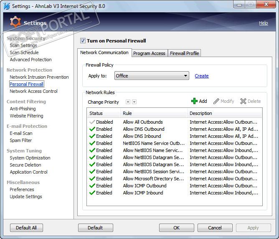Sort rules by Status column header
279x239 pixels.
coord(104,113)
